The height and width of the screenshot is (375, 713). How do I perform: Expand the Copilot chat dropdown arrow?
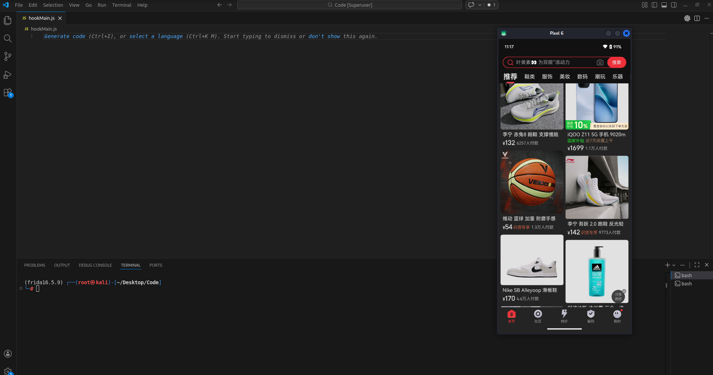pos(480,5)
